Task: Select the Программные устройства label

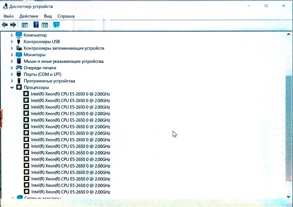Action: pos(49,81)
